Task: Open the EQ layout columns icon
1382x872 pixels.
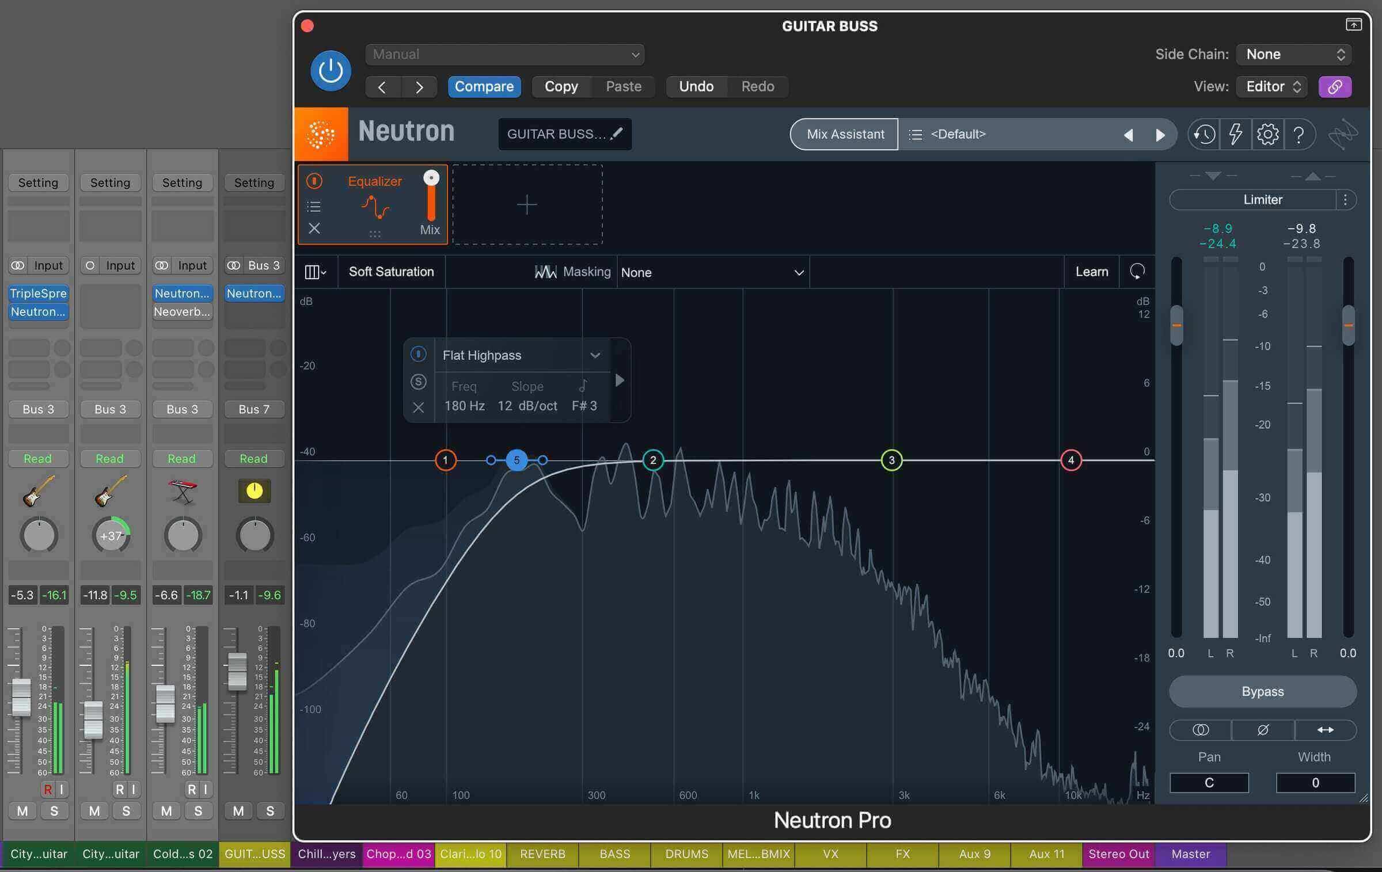Action: pyautogui.click(x=314, y=272)
